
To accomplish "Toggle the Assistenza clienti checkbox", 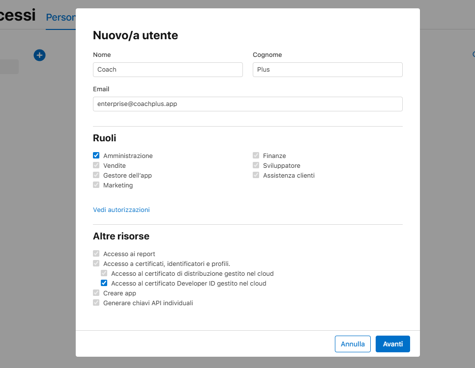I will [x=256, y=175].
